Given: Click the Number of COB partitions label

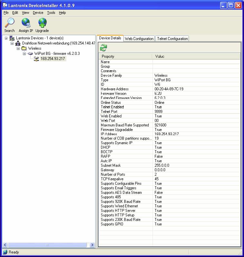Looking at the screenshot, I should pyautogui.click(x=126, y=138).
